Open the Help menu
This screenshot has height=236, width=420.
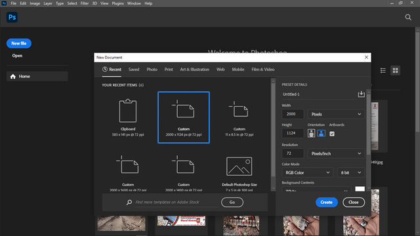148,3
